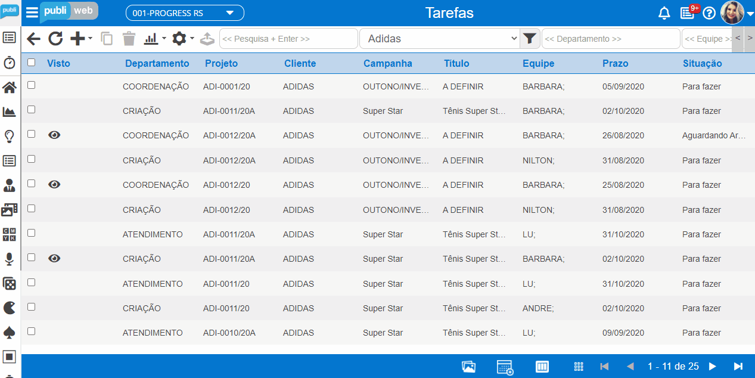Click the Departamento filter field
Screen dimensions: 755x378
(611, 39)
